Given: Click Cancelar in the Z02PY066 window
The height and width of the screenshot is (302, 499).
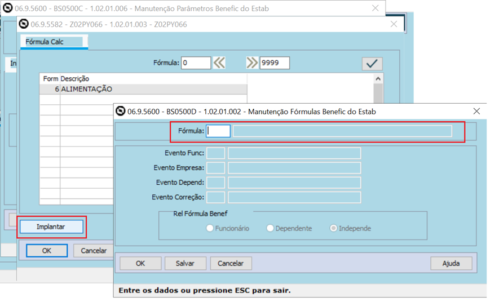Looking at the screenshot, I should tap(93, 251).
